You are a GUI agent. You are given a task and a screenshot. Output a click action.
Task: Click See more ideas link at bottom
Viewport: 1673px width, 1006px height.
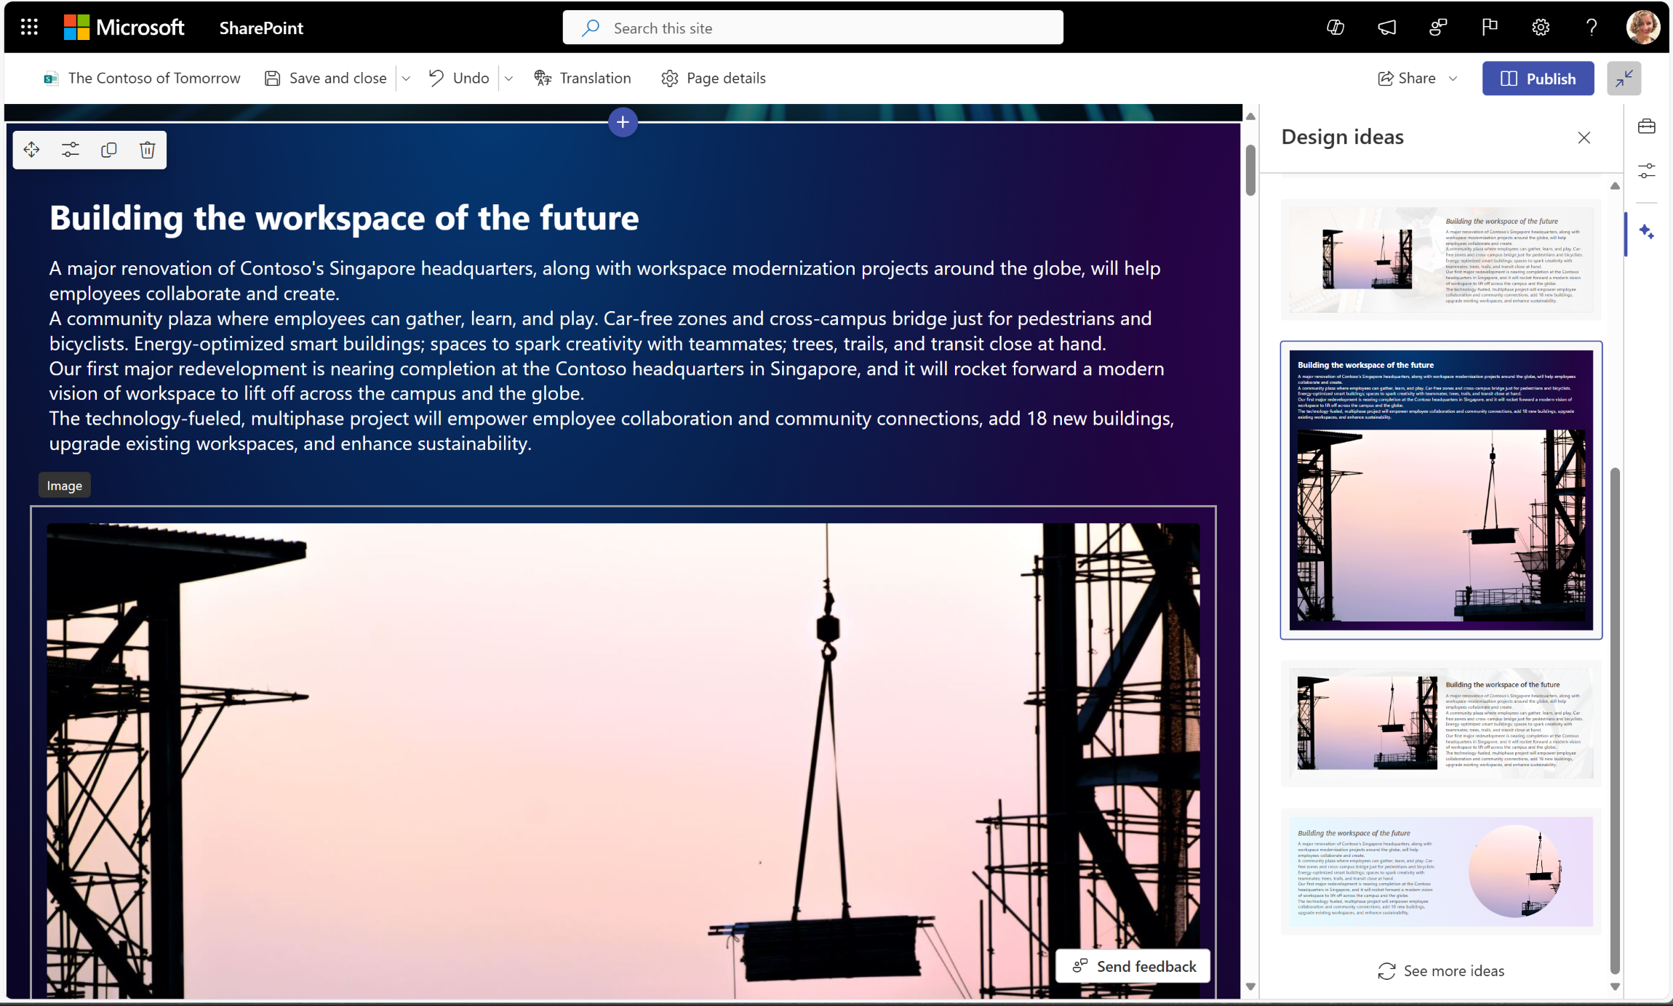pos(1441,969)
